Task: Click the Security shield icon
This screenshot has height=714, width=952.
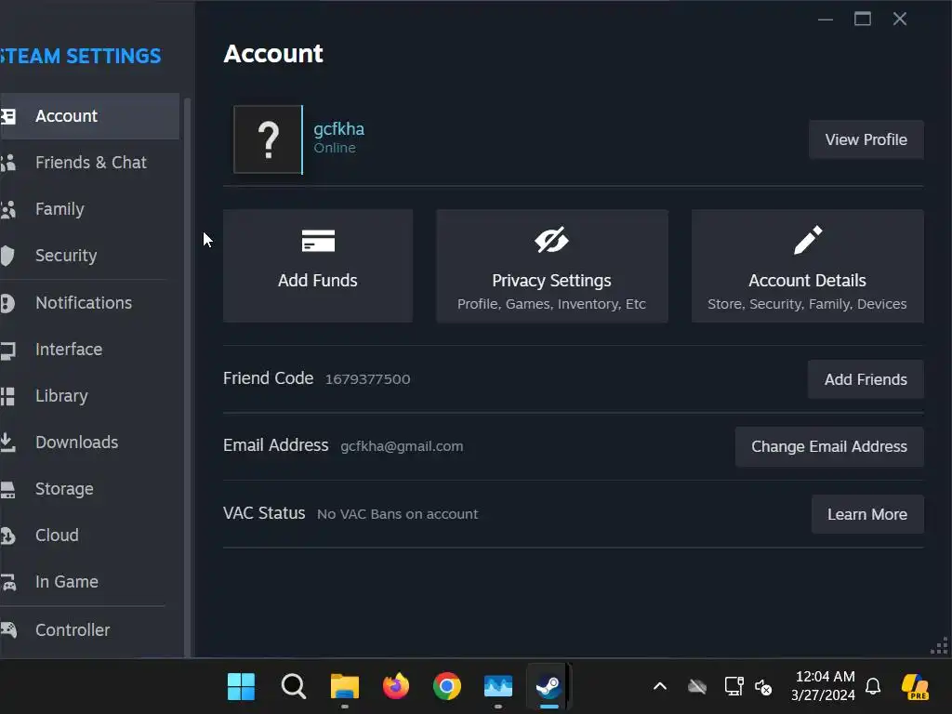Action: point(7,256)
